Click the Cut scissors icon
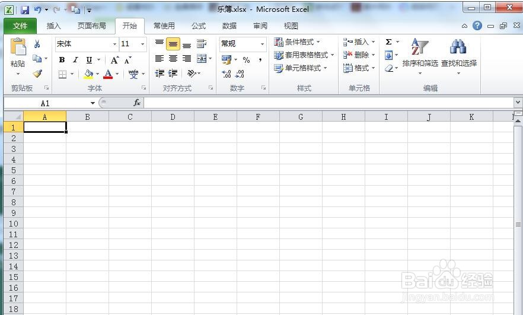The image size is (523, 315). click(x=37, y=44)
